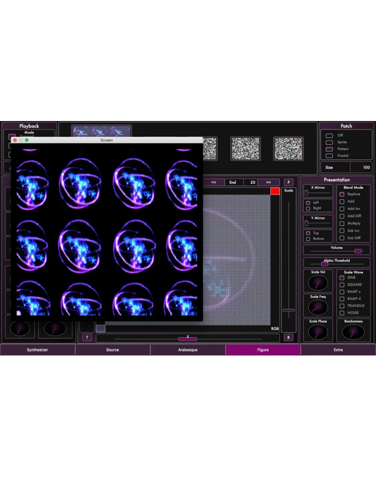376x477 pixels.
Task: Click the << previous frame button
Action: [x=214, y=182]
